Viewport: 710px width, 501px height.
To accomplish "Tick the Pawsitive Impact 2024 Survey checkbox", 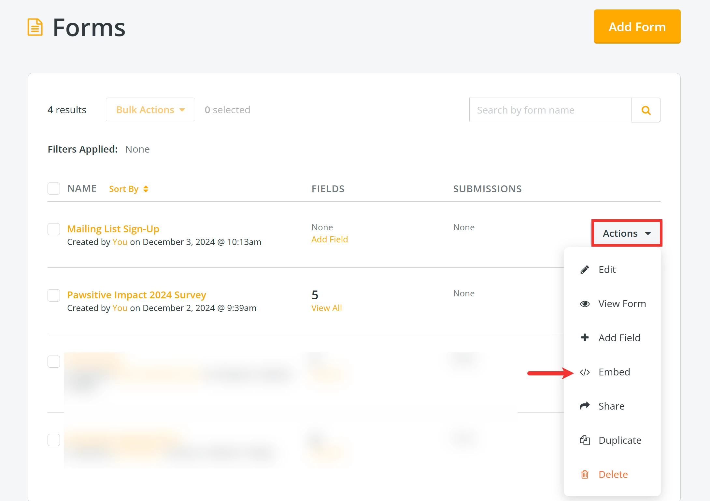I will coord(54,295).
